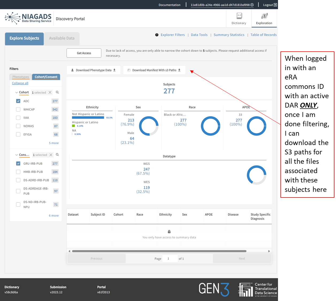Screen dimensions: 336x301
Task: Show 5 more cohort options
Action: (x=54, y=143)
